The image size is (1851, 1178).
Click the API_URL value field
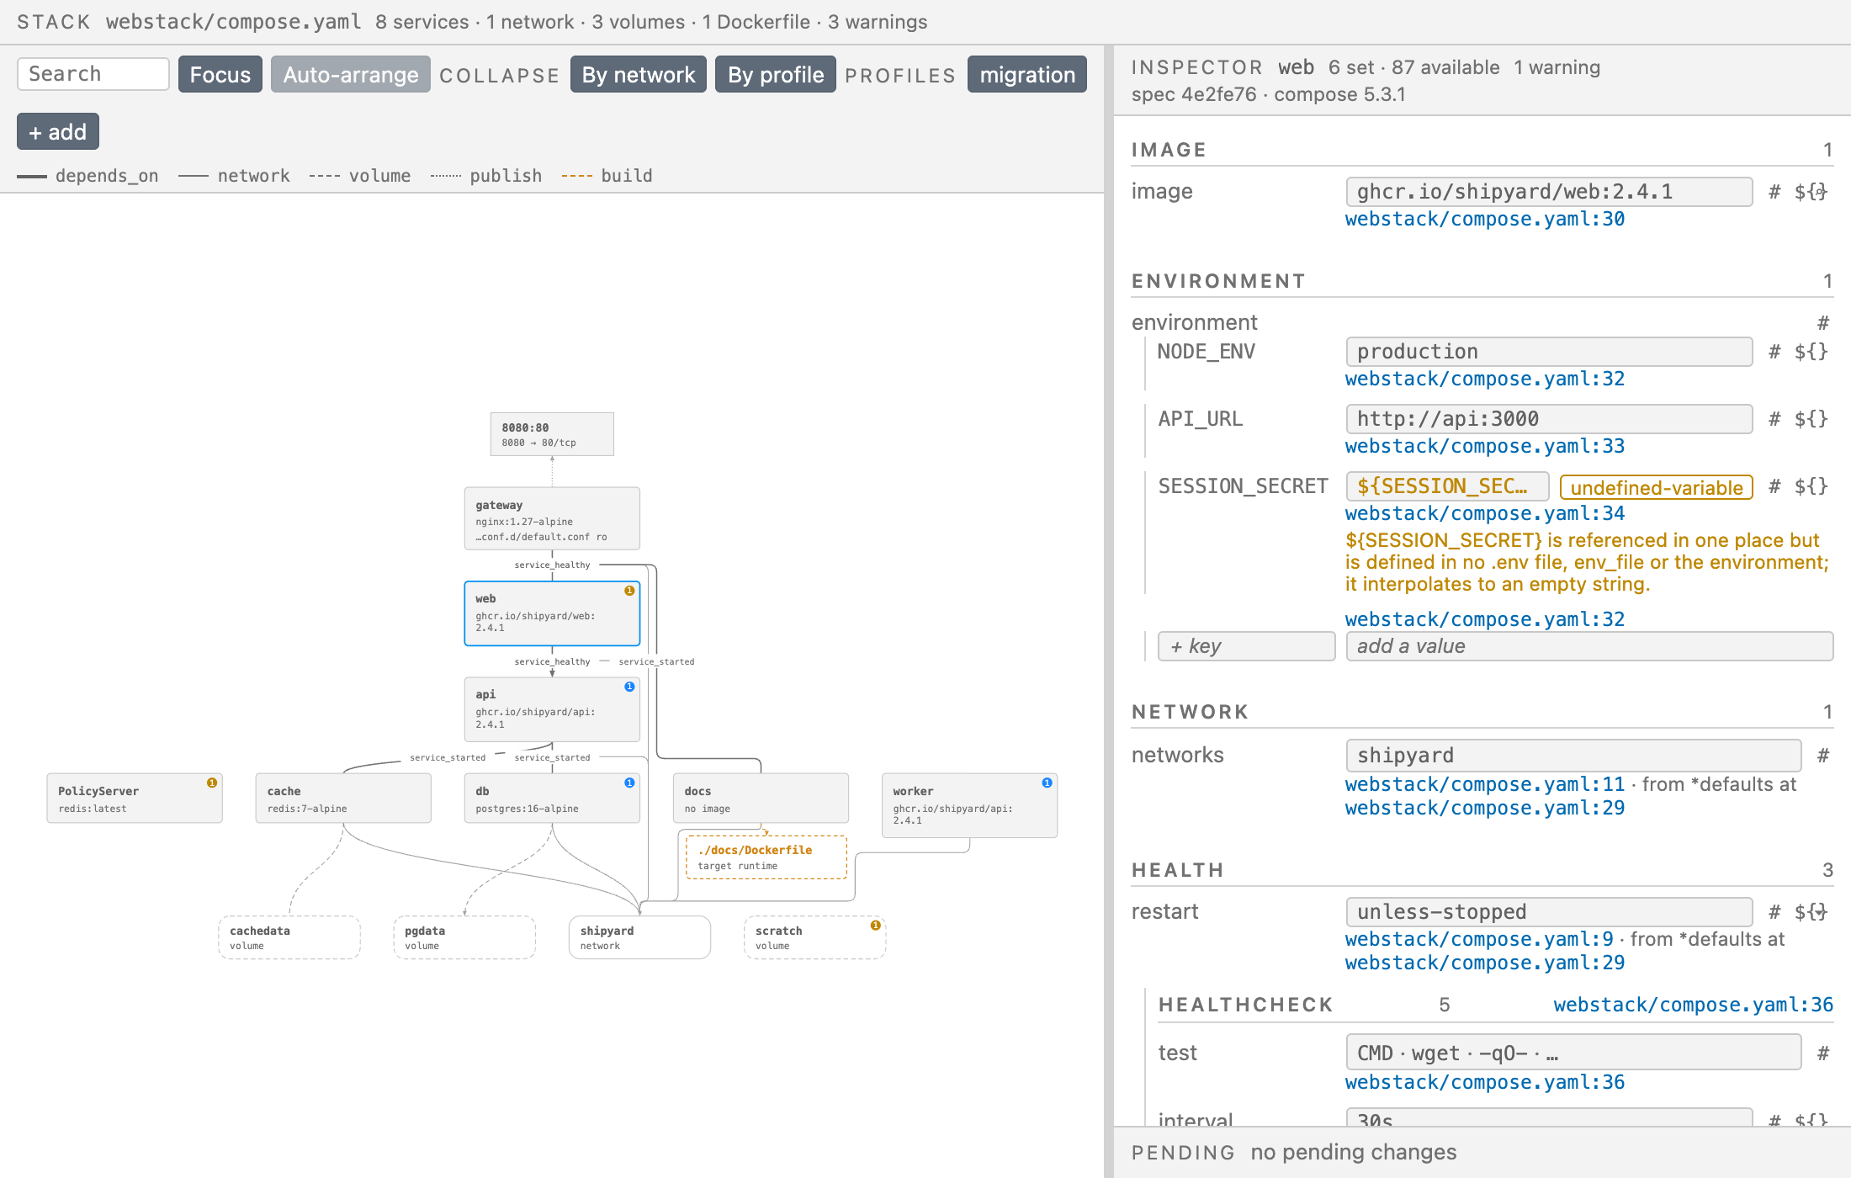point(1550,419)
